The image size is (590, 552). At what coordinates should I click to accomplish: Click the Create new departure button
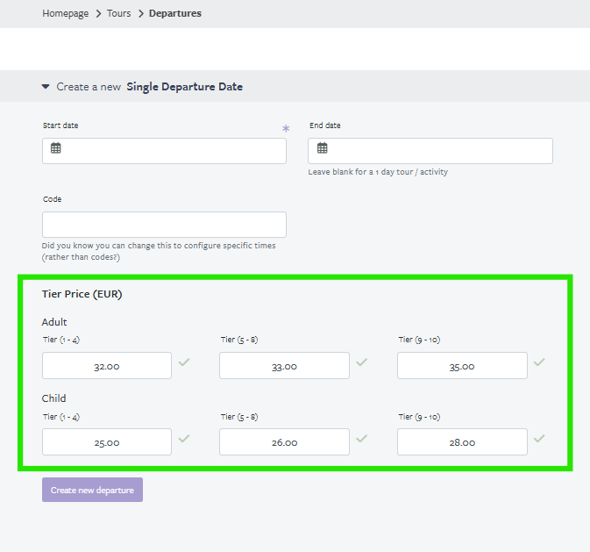[93, 490]
